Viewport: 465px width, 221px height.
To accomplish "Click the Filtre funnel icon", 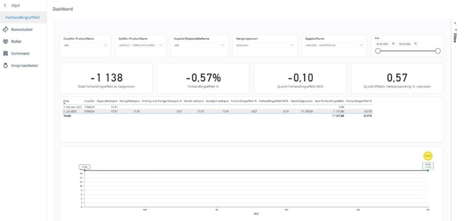I will (x=455, y=29).
